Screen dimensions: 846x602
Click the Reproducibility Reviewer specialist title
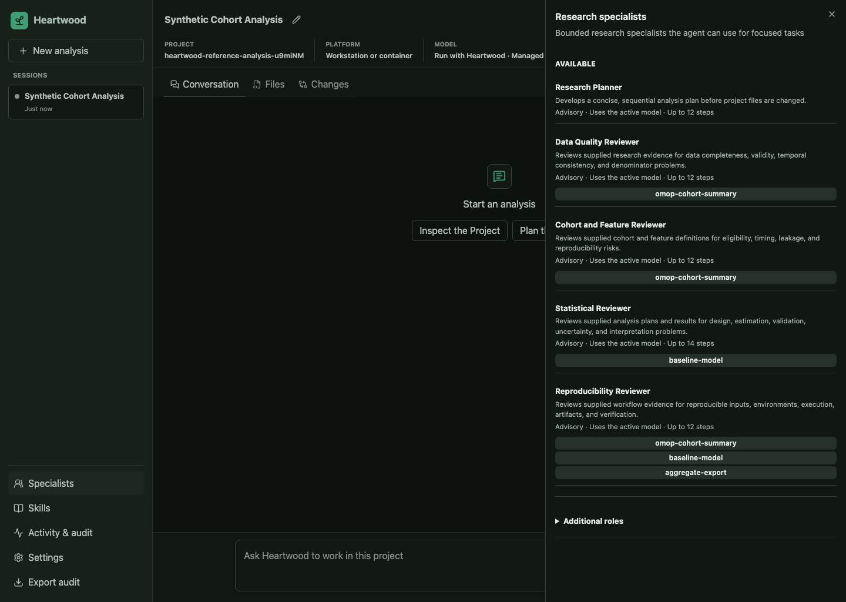point(603,391)
